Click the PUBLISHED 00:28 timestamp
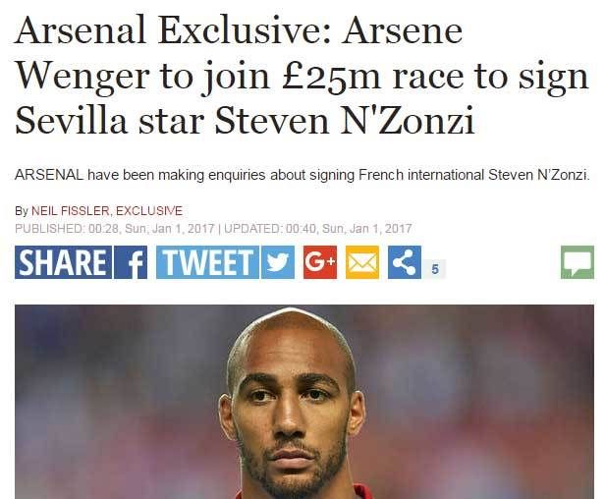The image size is (606, 499). click(117, 228)
